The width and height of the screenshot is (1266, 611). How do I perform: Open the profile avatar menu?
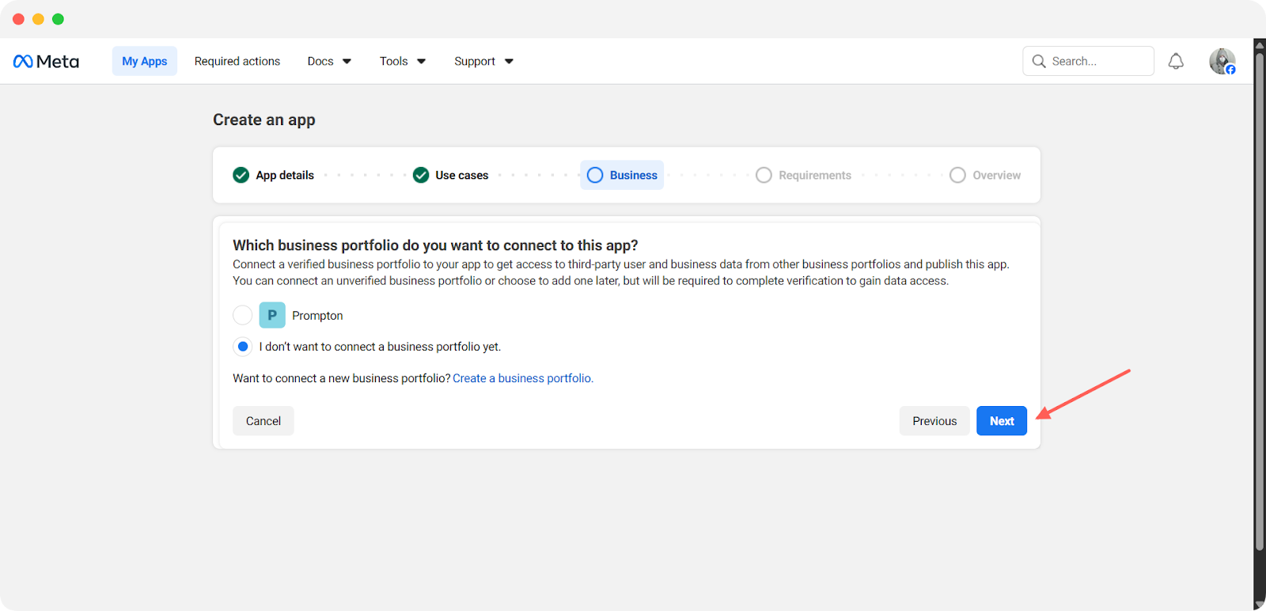[1222, 61]
